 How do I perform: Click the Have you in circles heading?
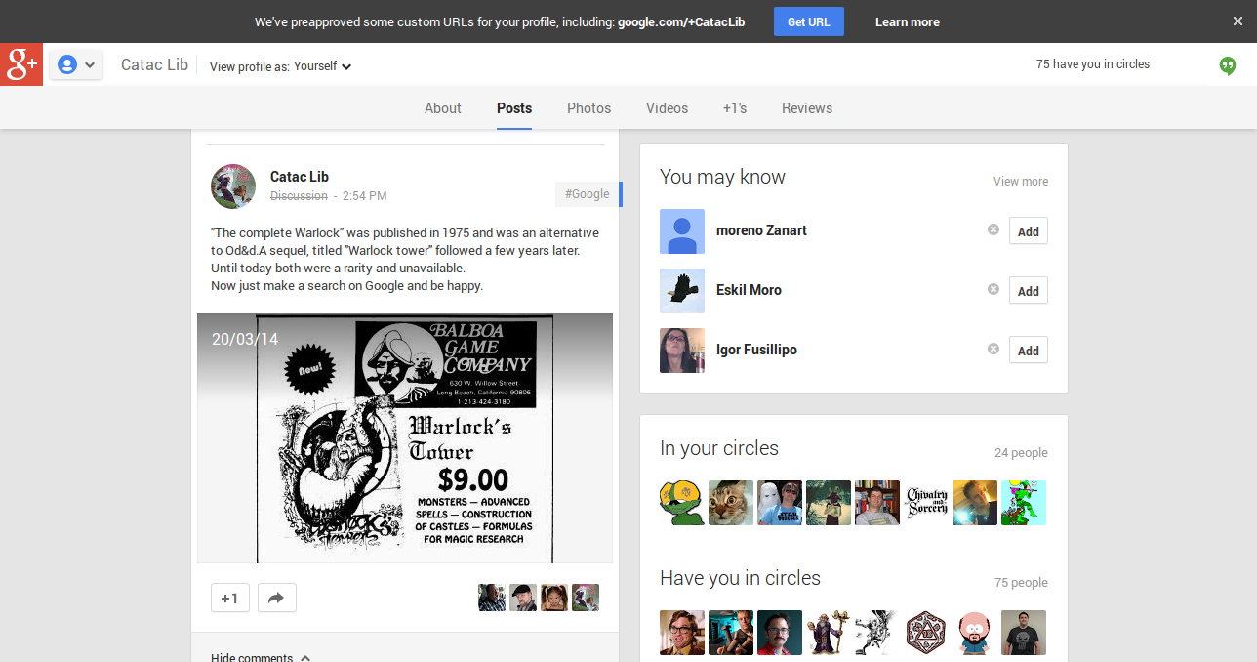pos(740,578)
